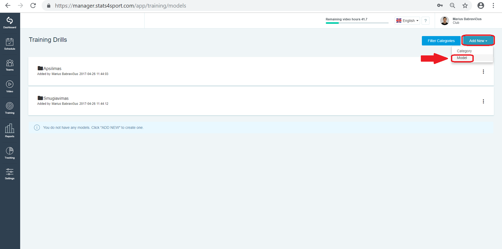Expand the English language dropdown
The width and height of the screenshot is (502, 249).
click(x=407, y=21)
